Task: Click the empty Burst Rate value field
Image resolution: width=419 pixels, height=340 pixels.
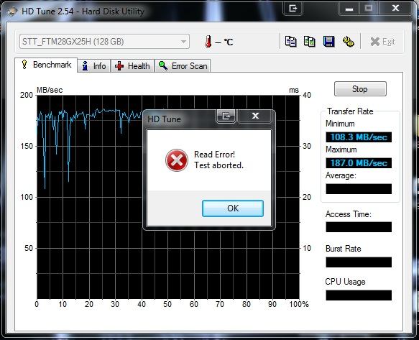Action: click(359, 262)
